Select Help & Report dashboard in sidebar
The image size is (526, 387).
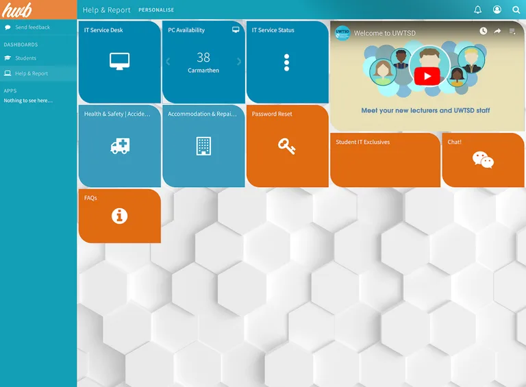[x=38, y=73]
